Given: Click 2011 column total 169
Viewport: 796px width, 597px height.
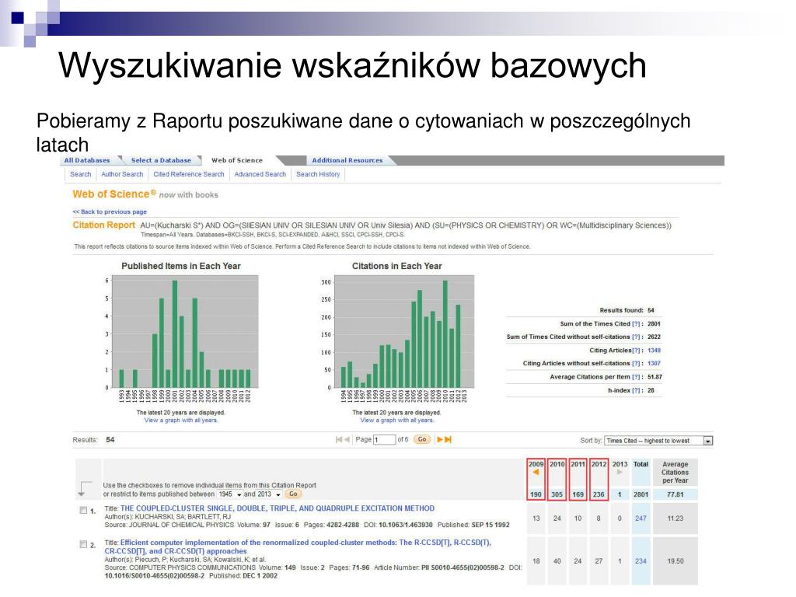Looking at the screenshot, I should 578,494.
